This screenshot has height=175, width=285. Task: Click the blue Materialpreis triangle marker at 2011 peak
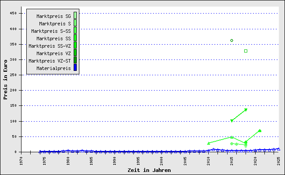213,150
